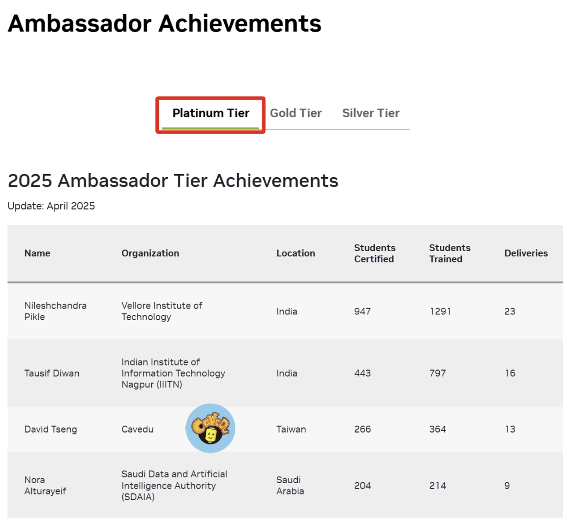Select the Nileshchandra Pikle name cell
Viewport: 563px width, 518px height.
[55, 311]
